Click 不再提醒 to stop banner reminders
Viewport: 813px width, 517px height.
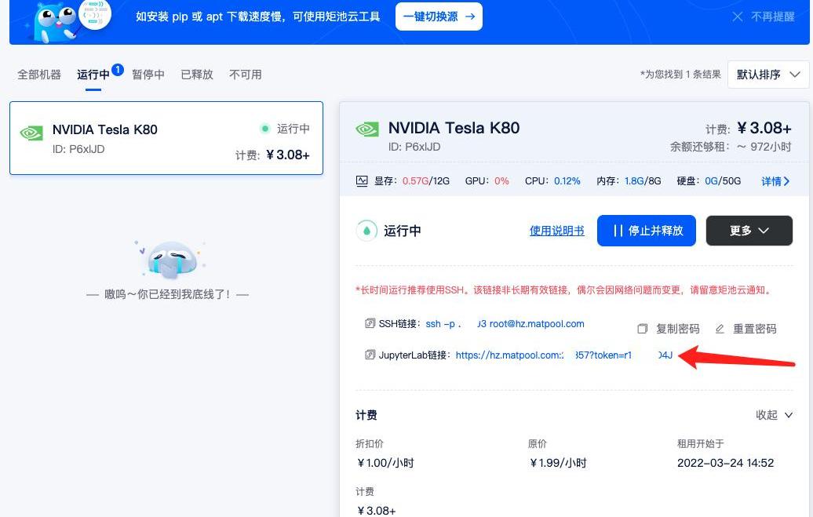[772, 16]
